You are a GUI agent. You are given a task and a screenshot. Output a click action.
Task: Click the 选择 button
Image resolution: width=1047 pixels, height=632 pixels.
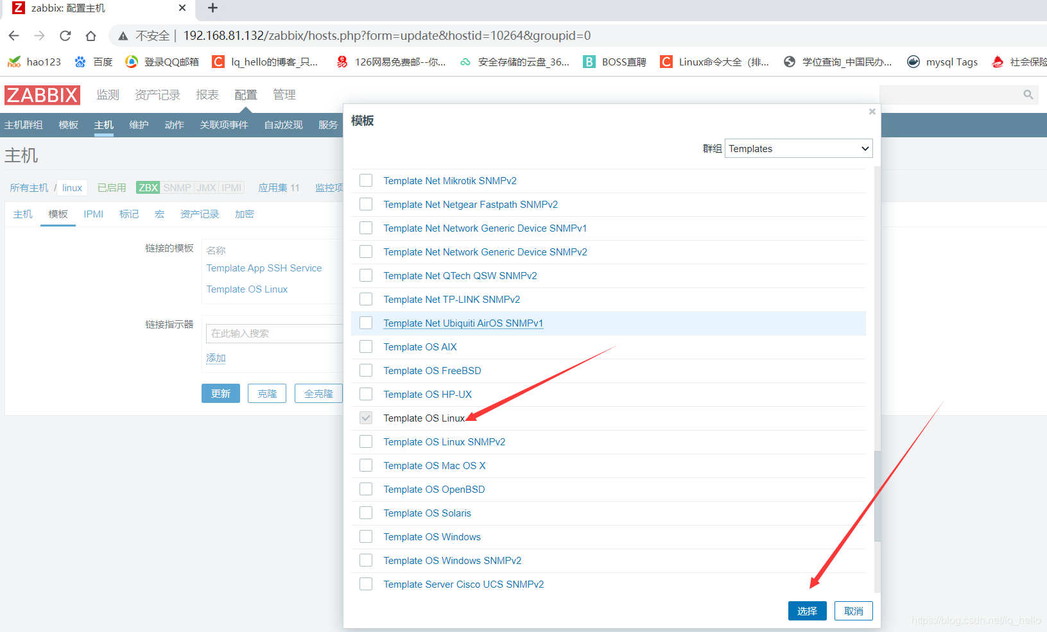click(x=808, y=611)
